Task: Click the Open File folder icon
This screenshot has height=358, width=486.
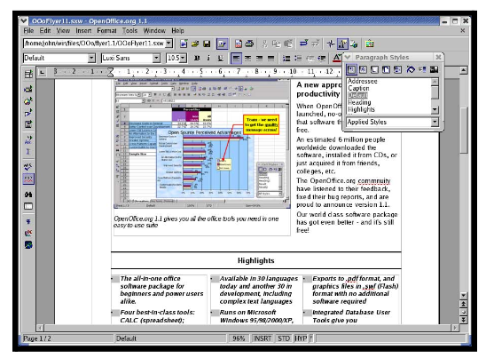Action: [x=195, y=44]
